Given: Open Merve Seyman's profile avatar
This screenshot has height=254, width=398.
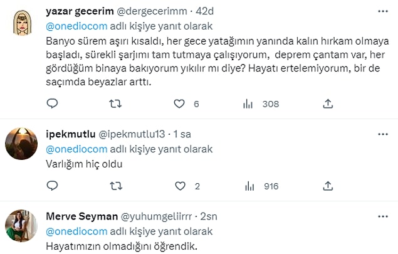Looking at the screenshot, I should point(21,226).
